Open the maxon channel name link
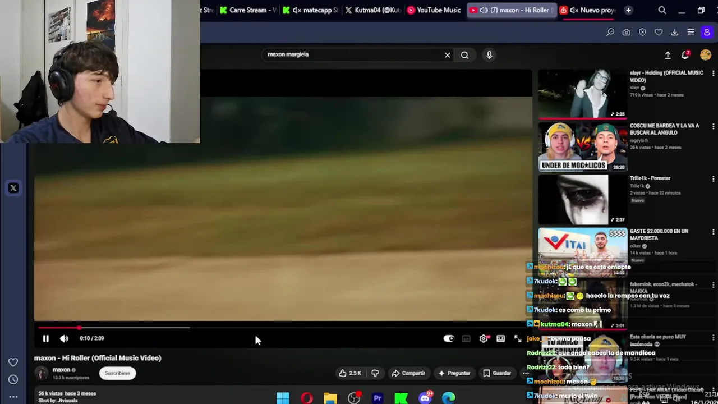718x404 pixels. tap(61, 370)
